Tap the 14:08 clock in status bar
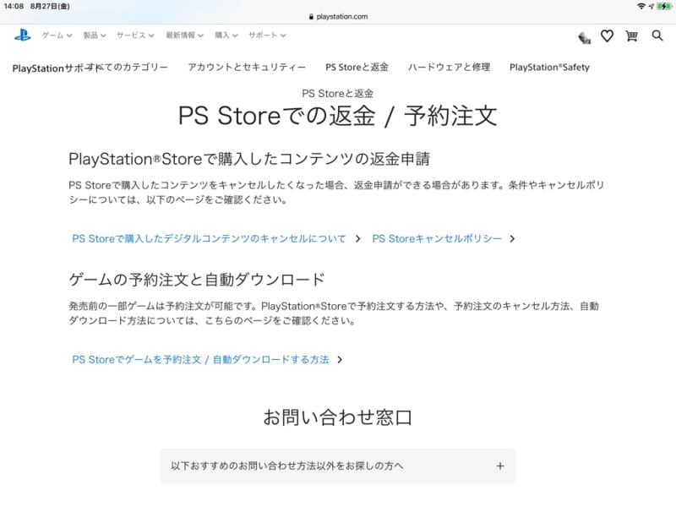The image size is (676, 507). coord(14,6)
